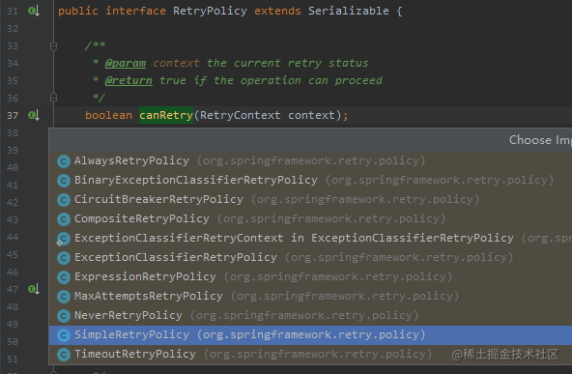Click the canRetry method name
This screenshot has width=572, height=374.
tap(166, 115)
